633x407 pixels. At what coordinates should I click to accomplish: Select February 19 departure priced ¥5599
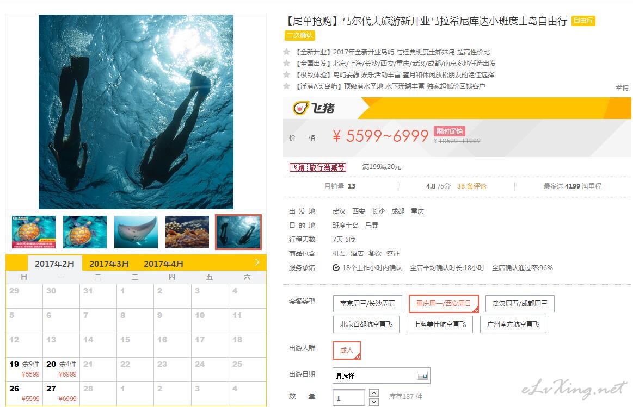click(x=24, y=369)
